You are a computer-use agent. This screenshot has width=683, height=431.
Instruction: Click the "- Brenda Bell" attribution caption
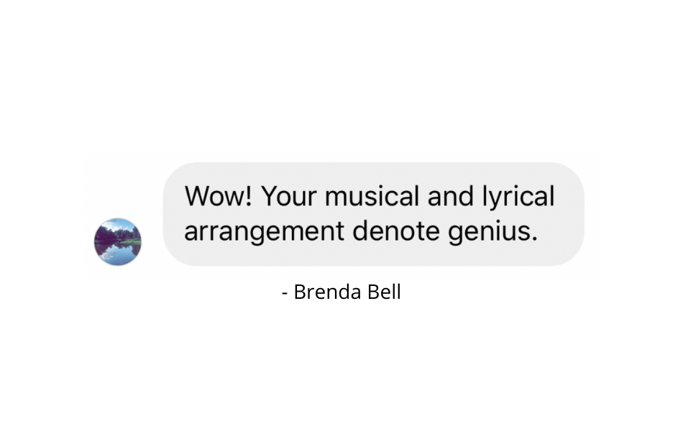[x=341, y=292]
